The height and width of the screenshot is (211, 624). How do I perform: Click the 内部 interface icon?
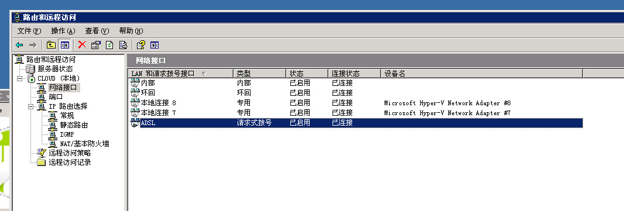point(135,84)
